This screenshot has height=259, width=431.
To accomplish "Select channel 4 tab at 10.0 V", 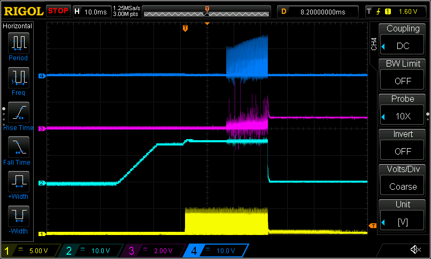I will (215, 250).
